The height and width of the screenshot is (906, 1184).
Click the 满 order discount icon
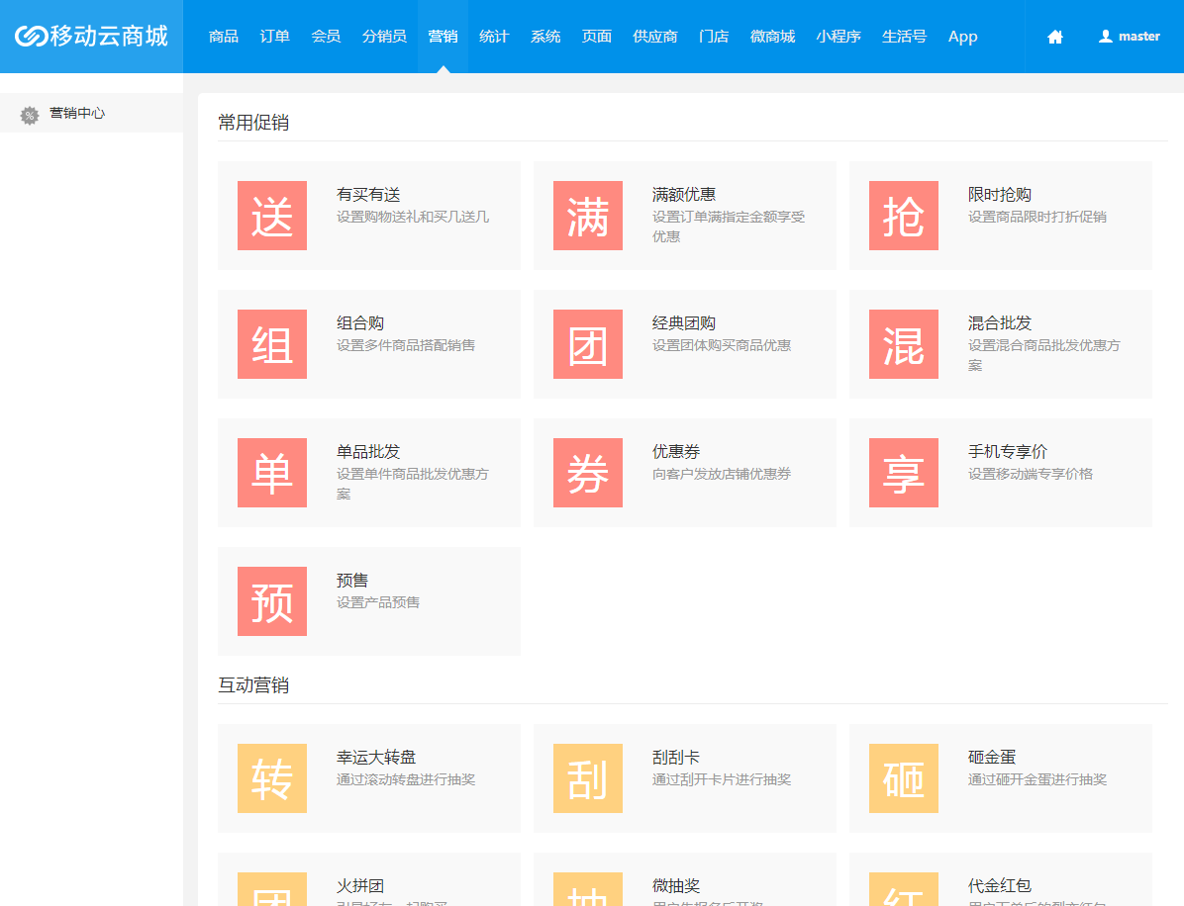point(588,216)
